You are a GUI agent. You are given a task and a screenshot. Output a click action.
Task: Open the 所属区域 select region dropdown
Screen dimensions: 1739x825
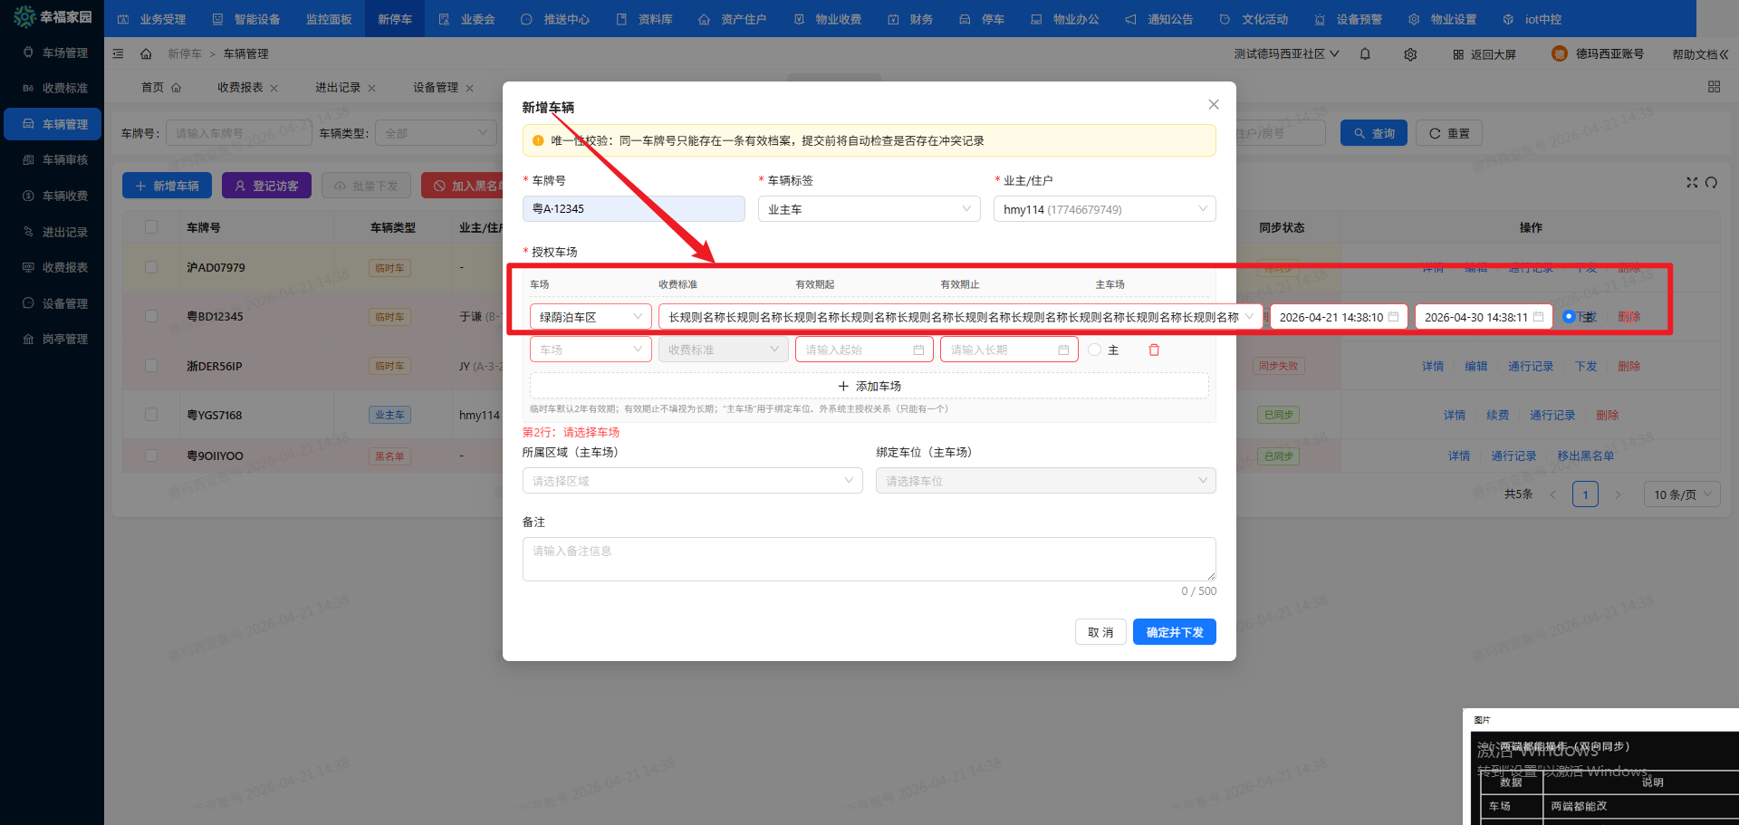pos(692,481)
